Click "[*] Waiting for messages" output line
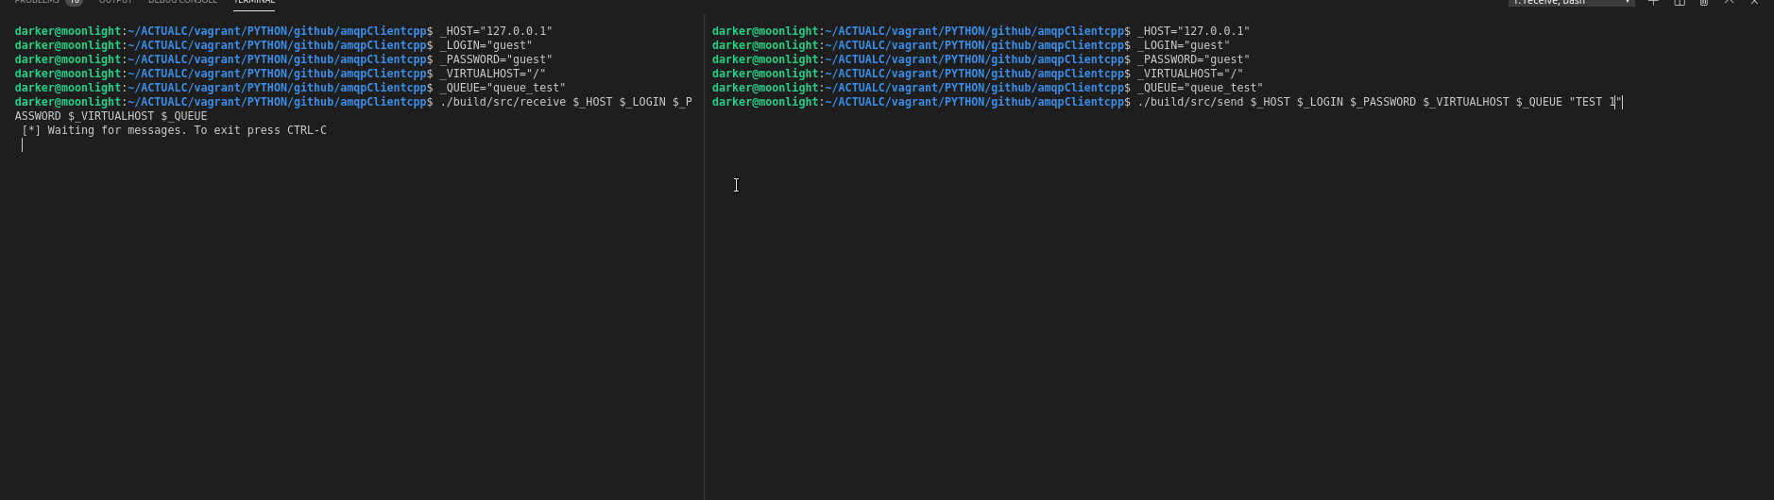Screen dimensions: 1774x500 click(x=174, y=130)
